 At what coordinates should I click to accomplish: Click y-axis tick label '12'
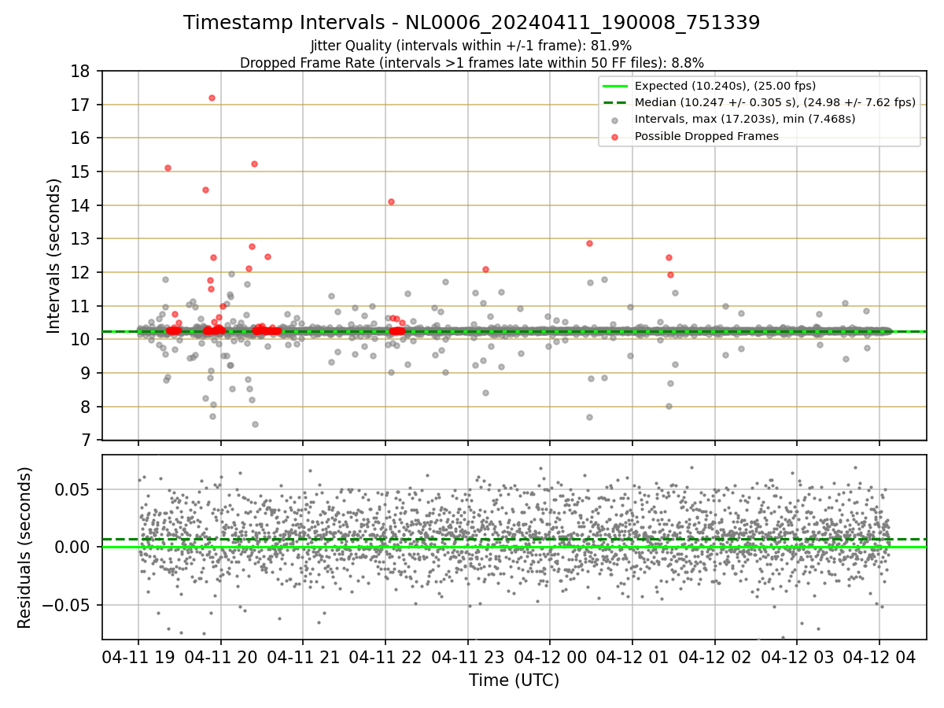pos(81,273)
